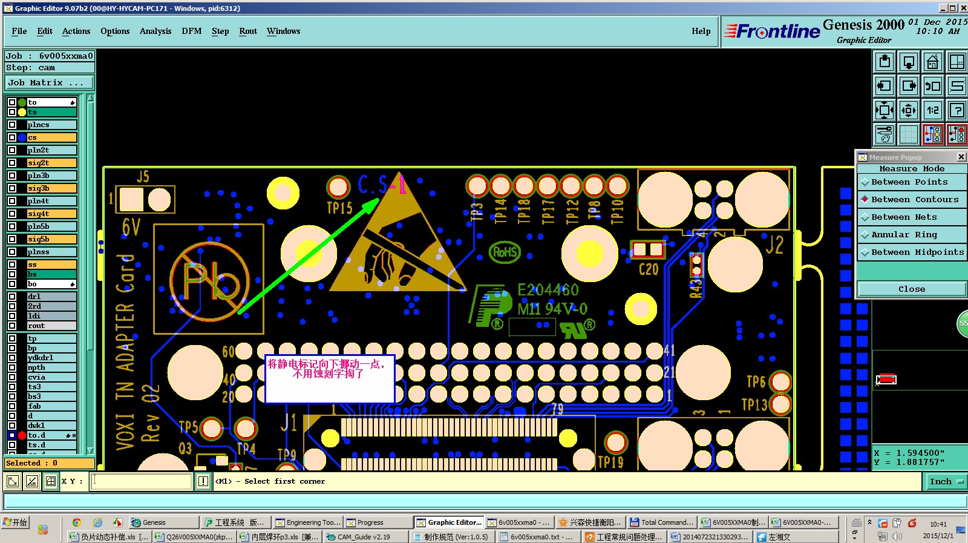Click the Home view icon
968x543 pixels.
pos(933,62)
